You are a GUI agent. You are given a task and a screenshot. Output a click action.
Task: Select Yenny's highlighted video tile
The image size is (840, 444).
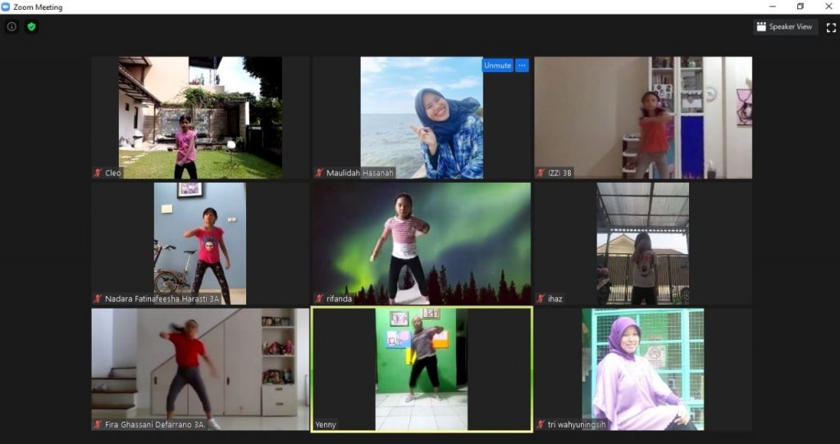point(422,369)
